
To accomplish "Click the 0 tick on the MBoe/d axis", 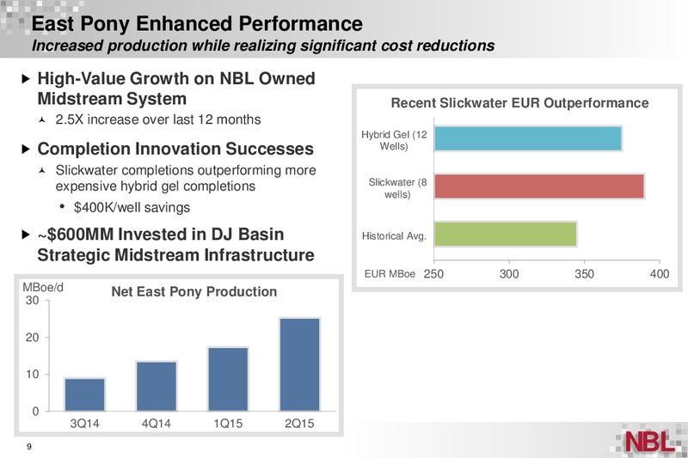I will (35, 411).
